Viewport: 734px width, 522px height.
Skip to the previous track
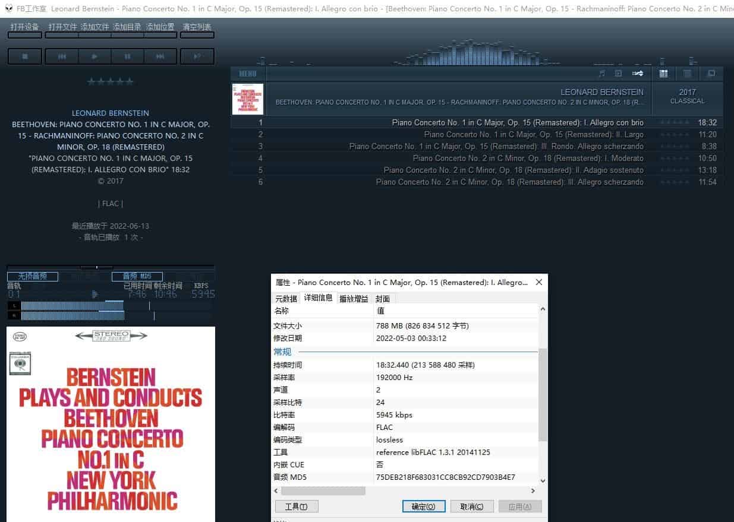click(x=62, y=56)
